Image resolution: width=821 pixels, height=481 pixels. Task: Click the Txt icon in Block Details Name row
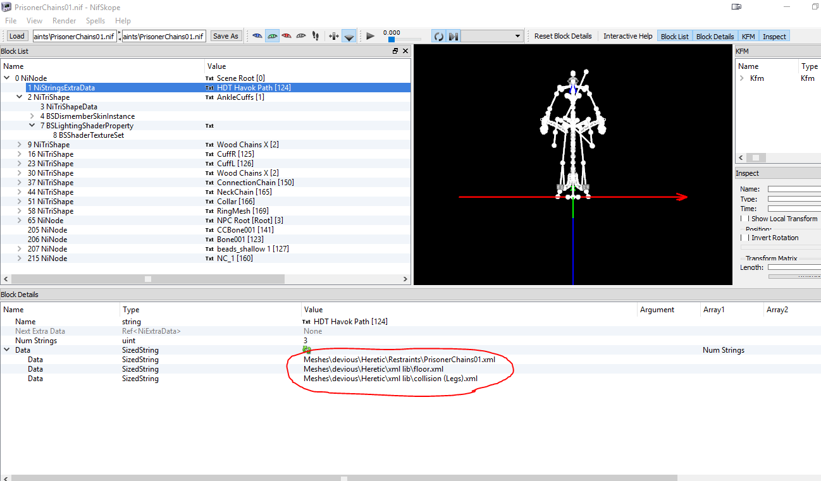pos(307,322)
